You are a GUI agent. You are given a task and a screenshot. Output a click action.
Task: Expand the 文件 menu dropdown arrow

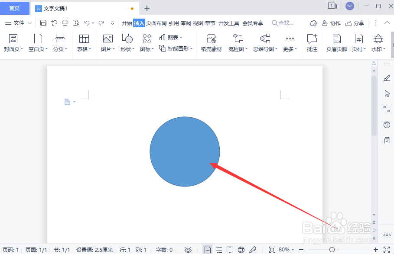[29, 23]
